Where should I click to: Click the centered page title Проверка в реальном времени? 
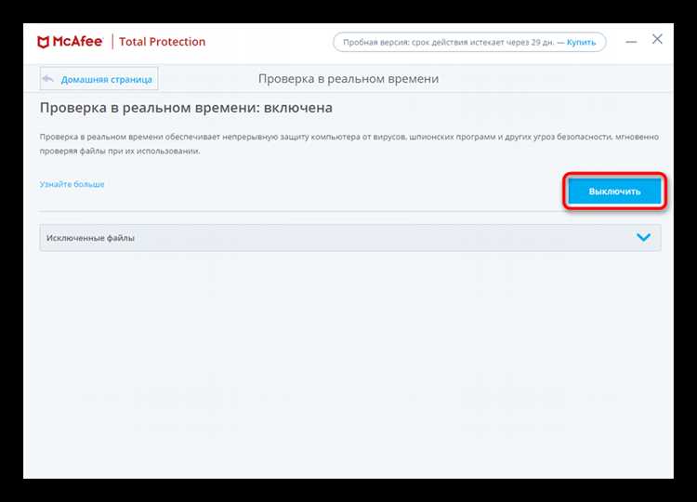348,79
